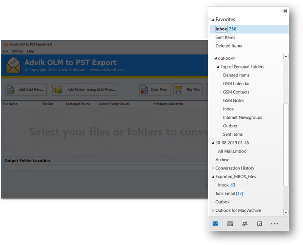Viewport: 303px width, 245px height.
Task: Click the Advik envelope logo icon
Action: tap(13, 65)
